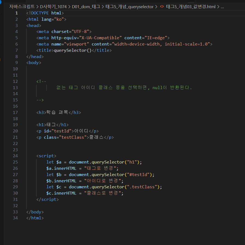This screenshot has height=245, width=245.
Task: Click the string "아이디로 변경"
Action: click(103, 181)
